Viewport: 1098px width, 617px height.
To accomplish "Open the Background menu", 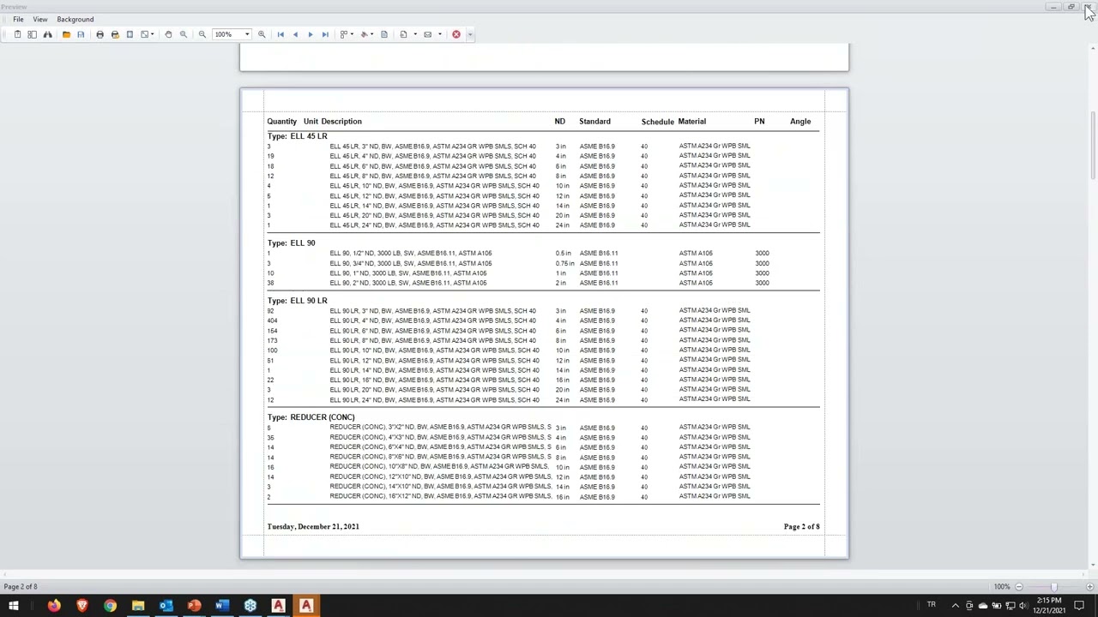I will coord(75,19).
